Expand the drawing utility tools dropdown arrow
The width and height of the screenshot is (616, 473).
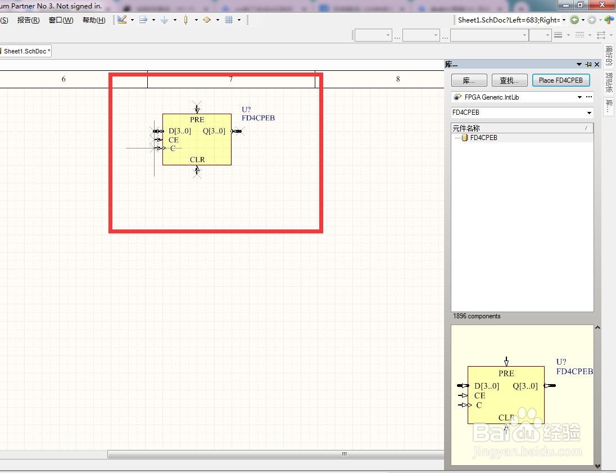click(x=132, y=20)
